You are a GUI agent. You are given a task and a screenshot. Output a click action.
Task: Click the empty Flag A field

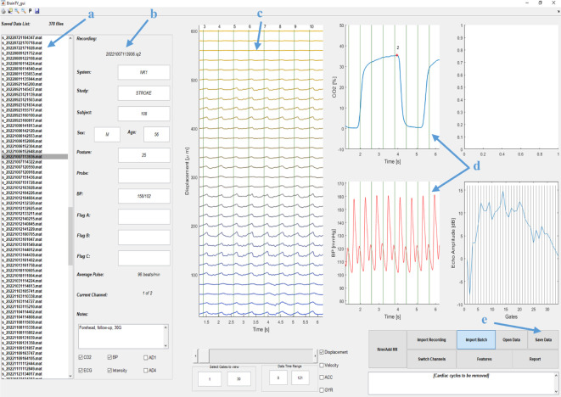coord(143,217)
